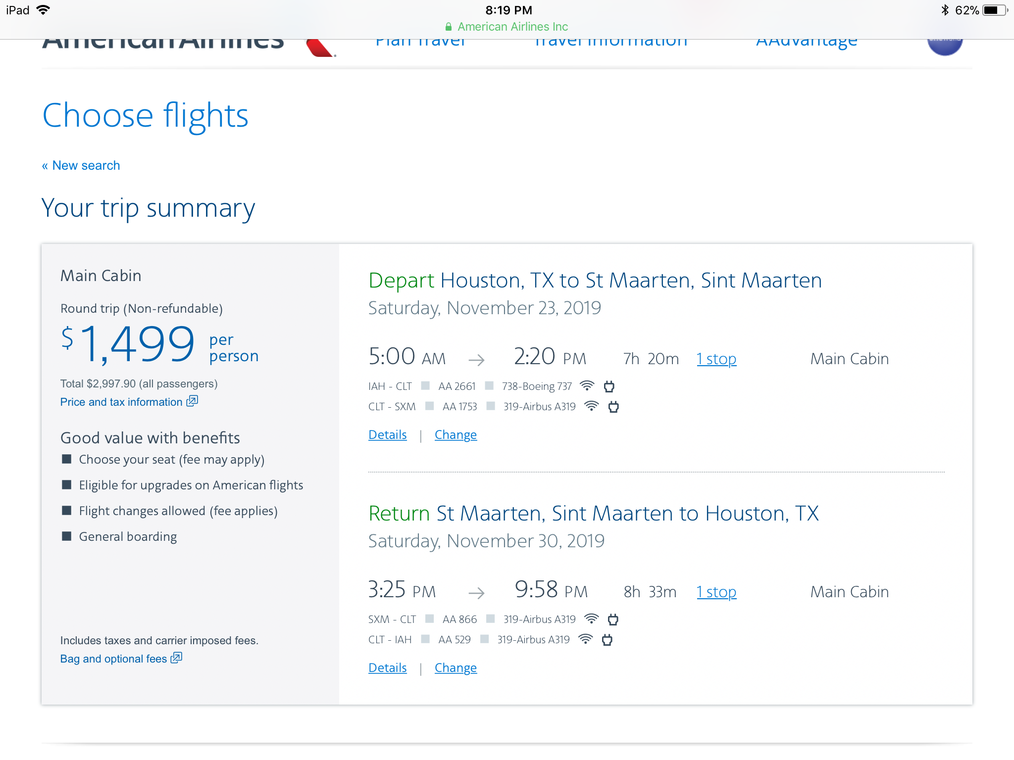The width and height of the screenshot is (1014, 760).
Task: Show Details for the departing flight
Action: [387, 435]
